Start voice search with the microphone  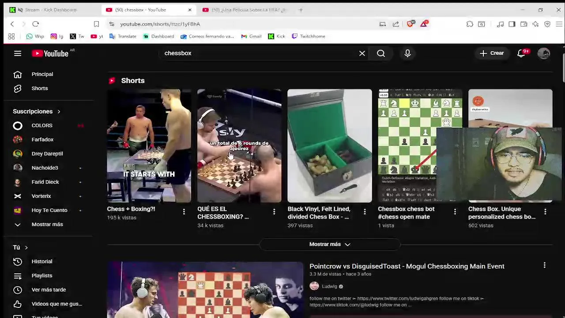coord(407,53)
